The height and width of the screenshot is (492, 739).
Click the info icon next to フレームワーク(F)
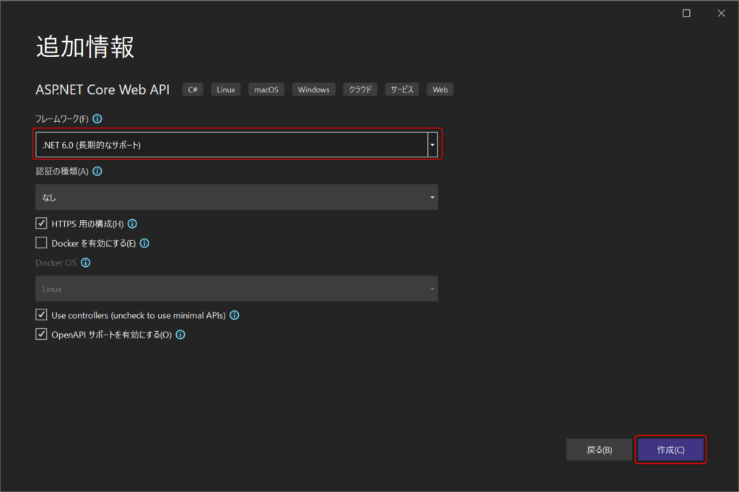pyautogui.click(x=97, y=119)
